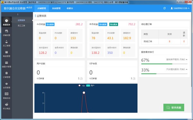Click the 67% service progress bar
Viewport: 193px width, 120px height.
pyautogui.click(x=164, y=64)
